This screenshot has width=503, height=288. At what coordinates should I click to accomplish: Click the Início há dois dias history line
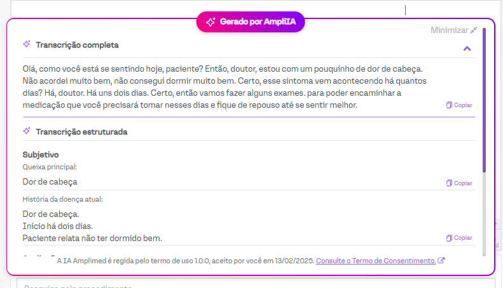pos(58,226)
